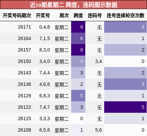Select winning numbers 0,4,8
Image resolution: width=147 pixels, height=136 pixels.
[x=45, y=27]
